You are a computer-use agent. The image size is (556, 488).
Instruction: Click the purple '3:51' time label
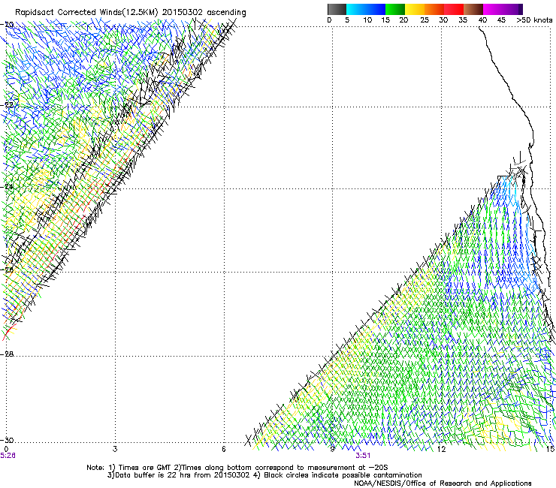pyautogui.click(x=364, y=456)
